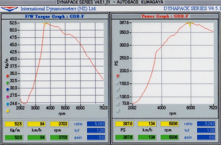Click the green 3703 rpm field
This screenshot has width=221, height=145.
tap(59, 138)
